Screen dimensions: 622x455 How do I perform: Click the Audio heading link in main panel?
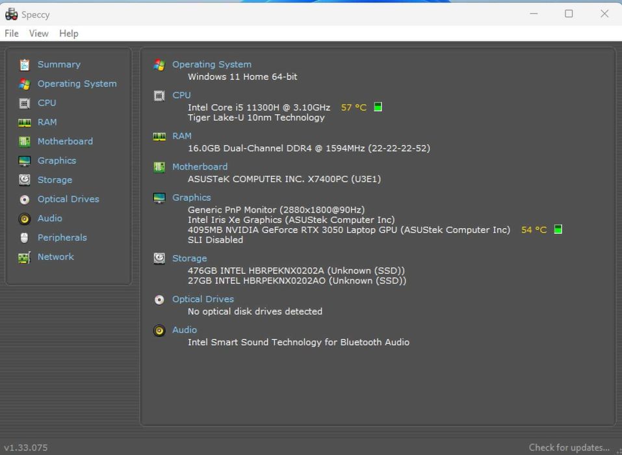(185, 330)
